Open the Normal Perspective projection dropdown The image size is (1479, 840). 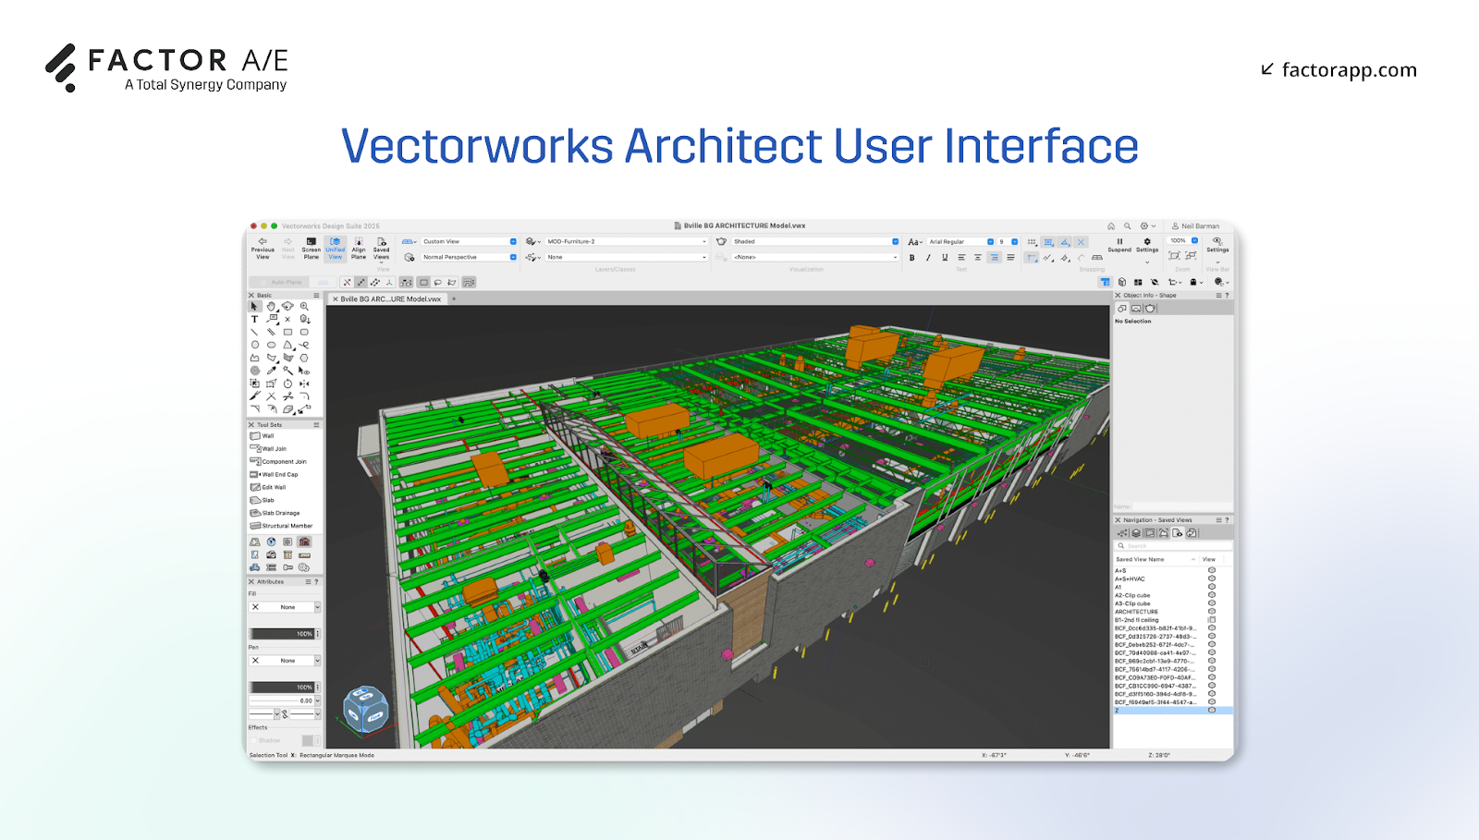point(470,257)
